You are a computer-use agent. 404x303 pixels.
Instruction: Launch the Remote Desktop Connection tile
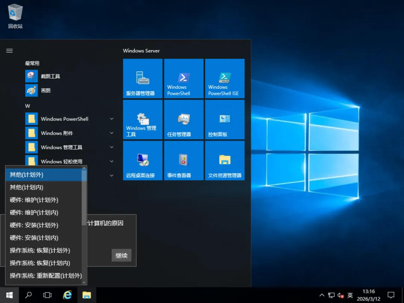[x=143, y=160]
